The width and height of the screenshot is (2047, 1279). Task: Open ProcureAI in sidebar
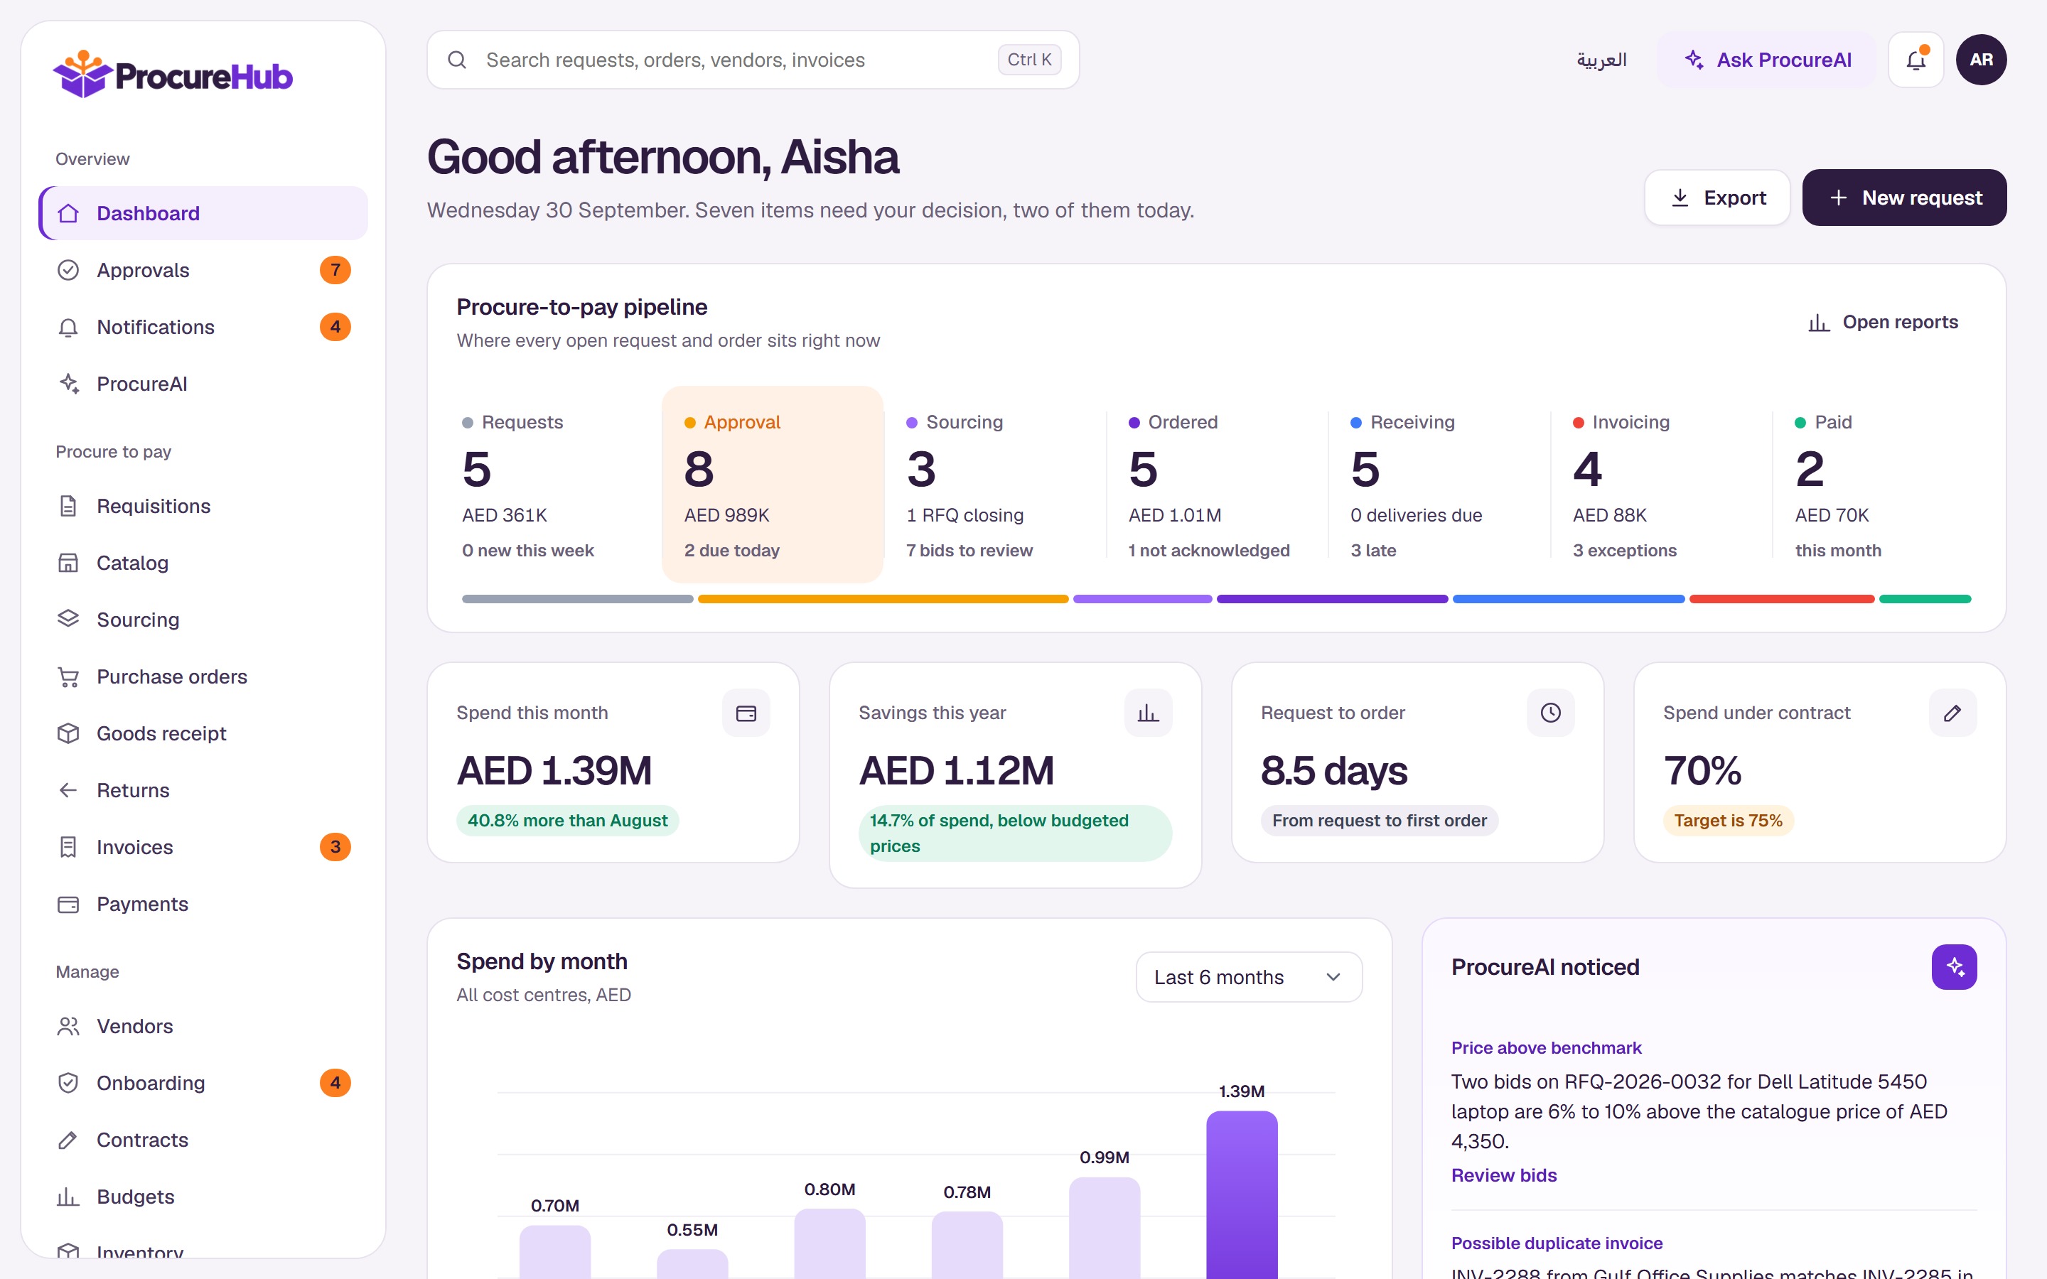coord(203,384)
